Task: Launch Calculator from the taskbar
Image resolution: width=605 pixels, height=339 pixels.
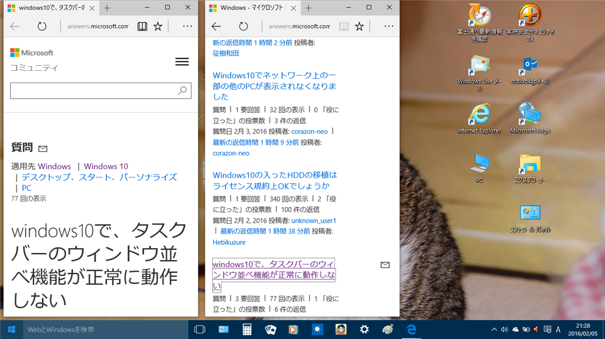Action: [x=247, y=330]
